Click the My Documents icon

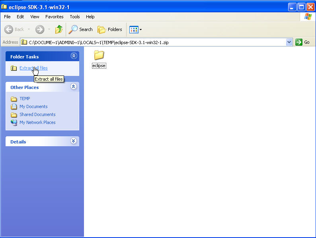14,106
